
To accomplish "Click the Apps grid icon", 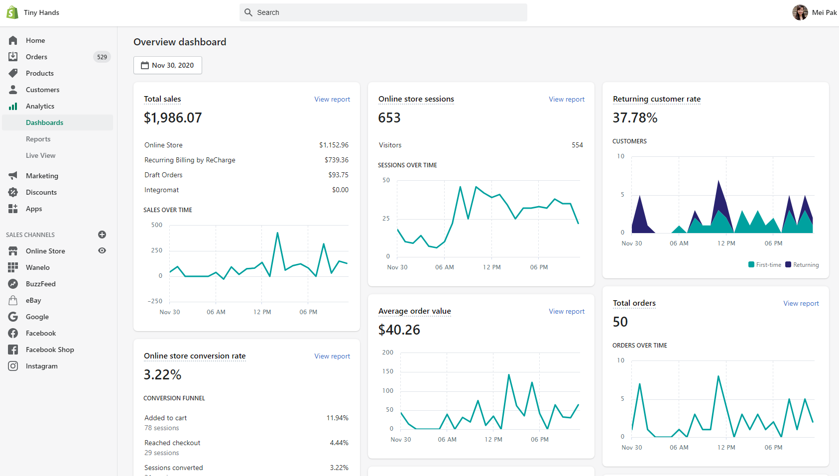I will click(x=13, y=209).
